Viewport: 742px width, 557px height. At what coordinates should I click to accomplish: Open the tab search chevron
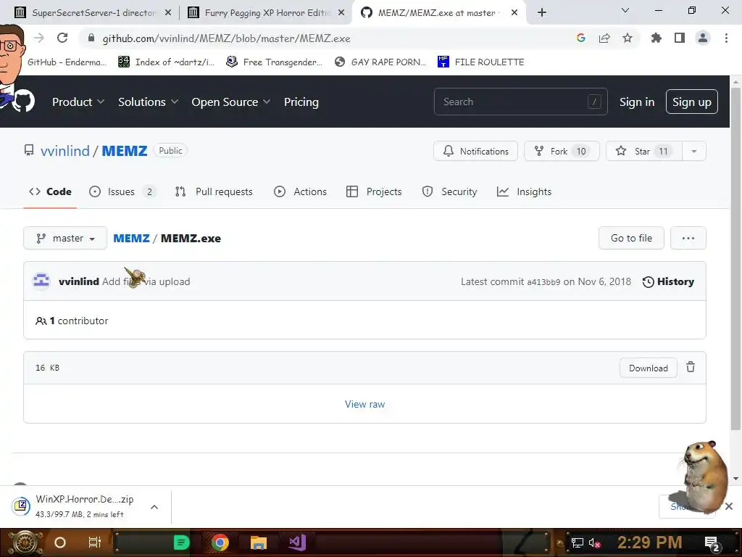625,10
